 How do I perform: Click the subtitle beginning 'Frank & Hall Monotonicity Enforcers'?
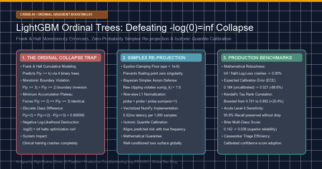click(x=124, y=39)
